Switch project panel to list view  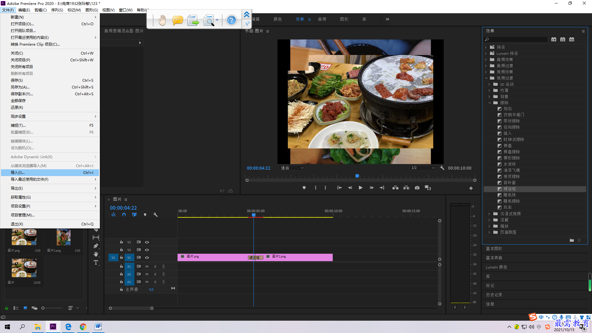16,308
